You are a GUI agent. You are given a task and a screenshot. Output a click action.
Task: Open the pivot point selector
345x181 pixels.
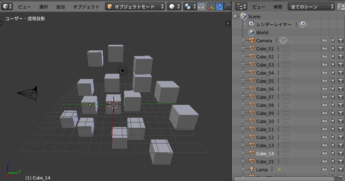click(190, 6)
